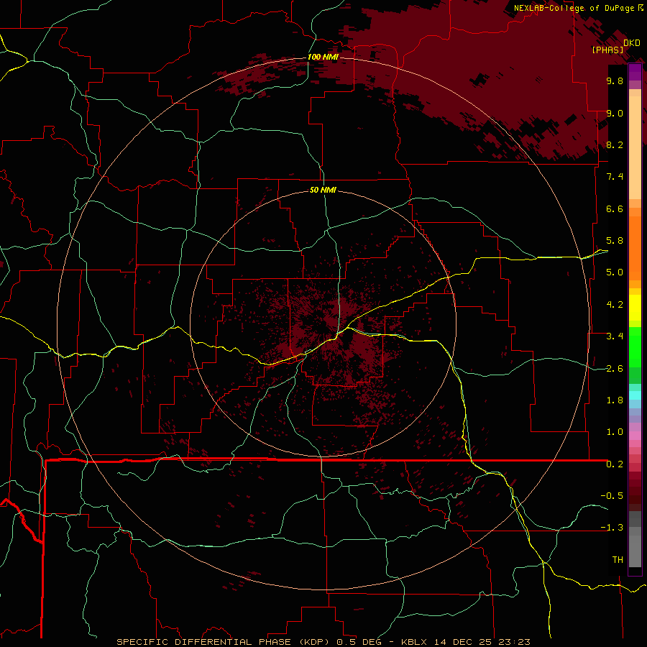Click the 7.4 scale value
Viewport: 647px width, 647px height.
[x=615, y=177]
